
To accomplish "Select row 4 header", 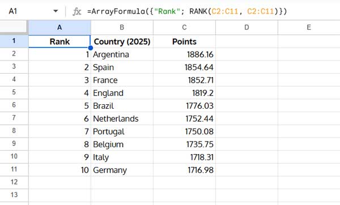I will [14, 79].
